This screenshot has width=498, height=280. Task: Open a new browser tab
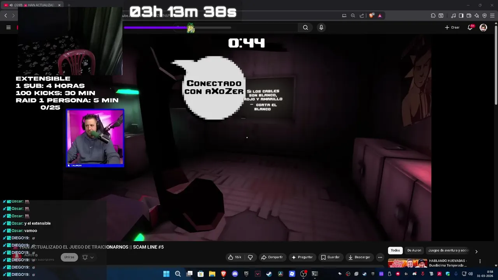point(69,5)
